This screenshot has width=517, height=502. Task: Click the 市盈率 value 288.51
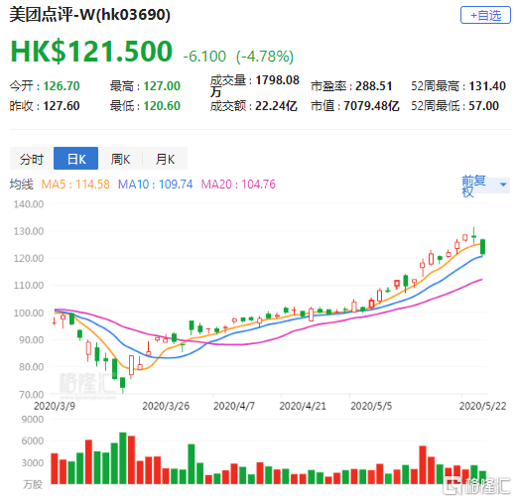374,86
